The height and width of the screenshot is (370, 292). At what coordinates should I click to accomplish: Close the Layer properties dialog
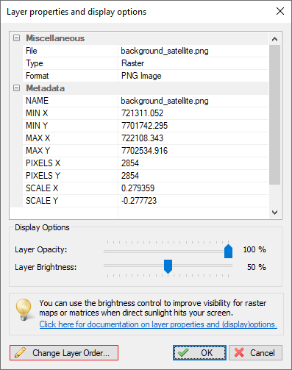280,11
